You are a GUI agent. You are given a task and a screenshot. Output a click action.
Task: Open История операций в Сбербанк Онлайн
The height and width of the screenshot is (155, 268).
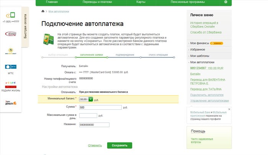[204, 25]
